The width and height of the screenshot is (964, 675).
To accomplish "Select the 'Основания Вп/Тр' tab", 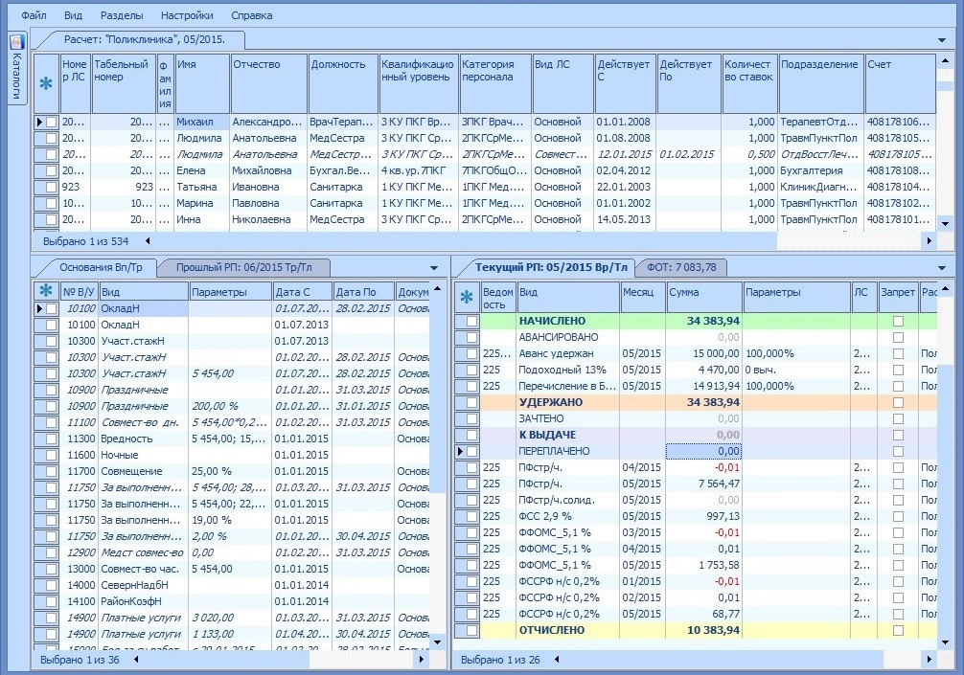I will [101, 268].
